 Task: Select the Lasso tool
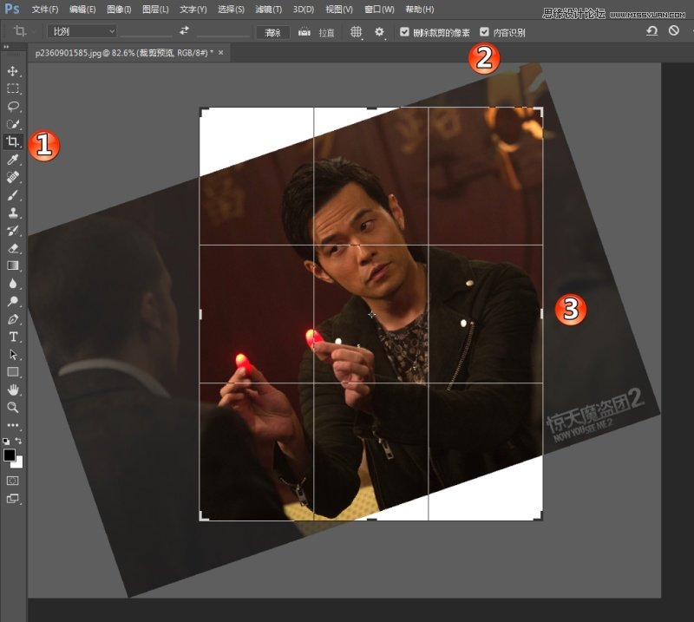pyautogui.click(x=12, y=106)
